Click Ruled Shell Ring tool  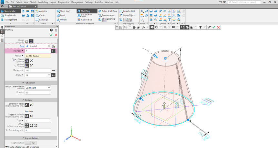tap(108, 11)
